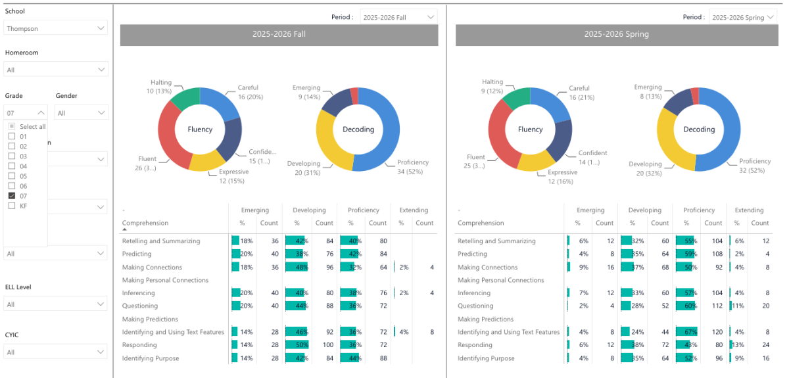Screen dimensions: 789x378
Task: Click the Proficiency column header in Spring table
Action: click(x=699, y=210)
